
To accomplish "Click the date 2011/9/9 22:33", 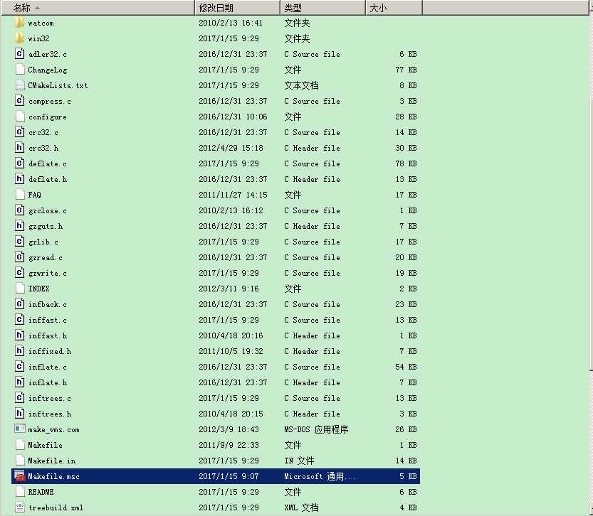I will (229, 445).
